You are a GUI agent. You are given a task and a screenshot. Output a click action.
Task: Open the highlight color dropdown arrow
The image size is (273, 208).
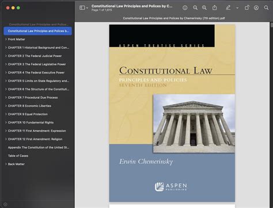(237, 8)
